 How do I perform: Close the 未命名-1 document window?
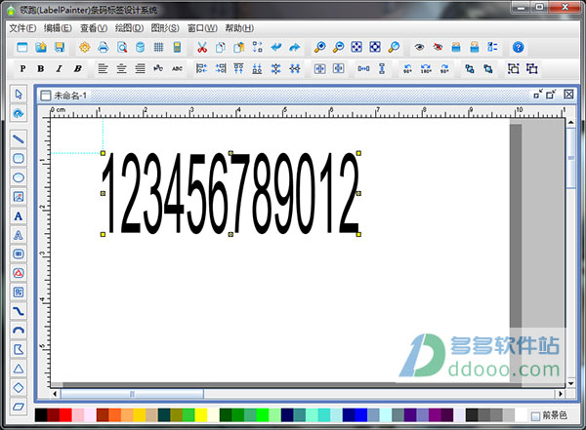568,95
